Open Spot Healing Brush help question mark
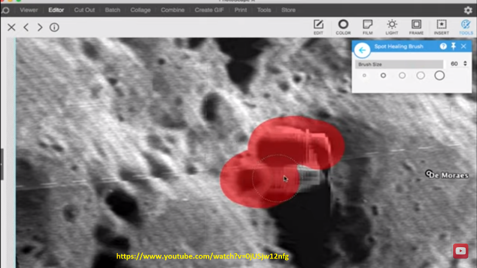The image size is (477, 268). (x=443, y=46)
